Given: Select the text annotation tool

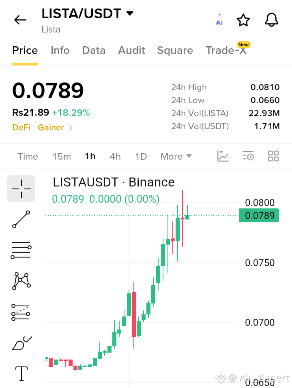Looking at the screenshot, I should pos(21,374).
